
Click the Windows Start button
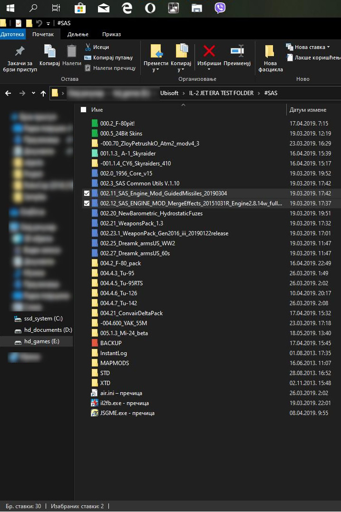coord(10,8)
